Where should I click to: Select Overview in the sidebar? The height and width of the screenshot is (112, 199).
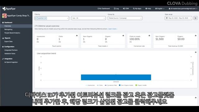(x=16, y=26)
